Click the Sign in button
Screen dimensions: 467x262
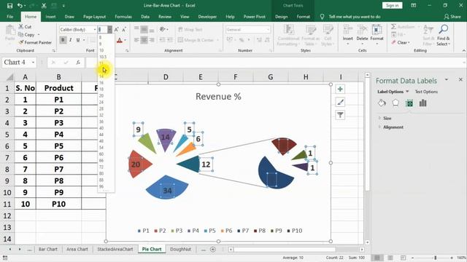tap(393, 5)
